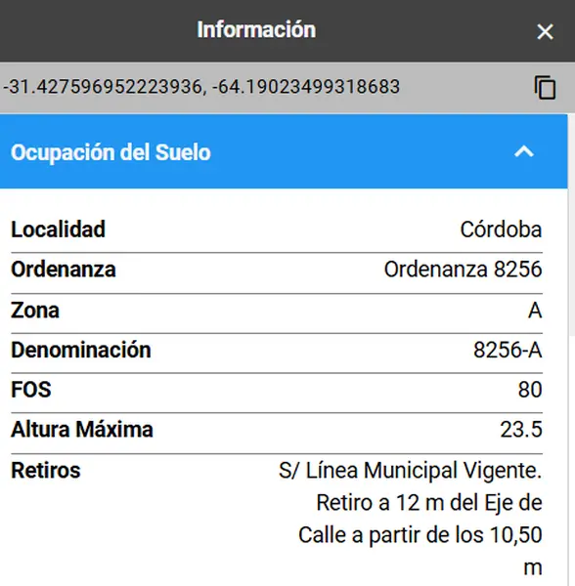Screen dimensions: 575x586
Task: Click the Localidad label
Action: 58,230
